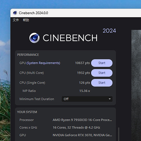
Task: Click the Minimum Test Duration label
Action: click(37, 99)
